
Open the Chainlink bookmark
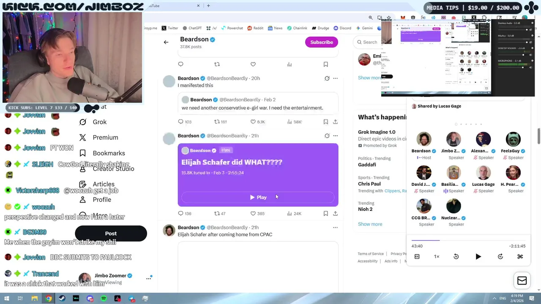click(297, 28)
